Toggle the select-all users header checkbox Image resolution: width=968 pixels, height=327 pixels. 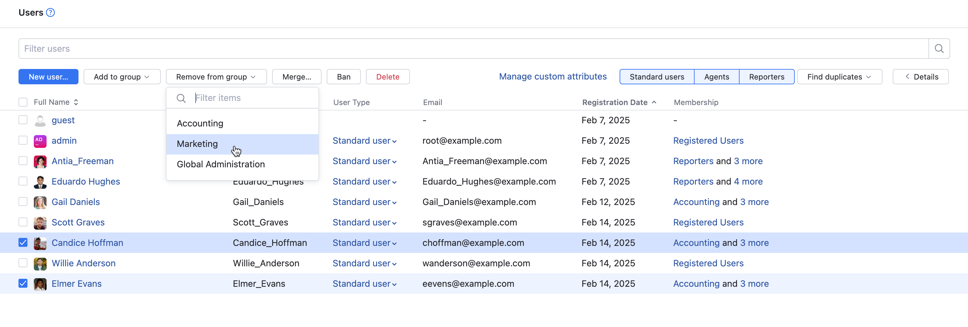click(23, 103)
